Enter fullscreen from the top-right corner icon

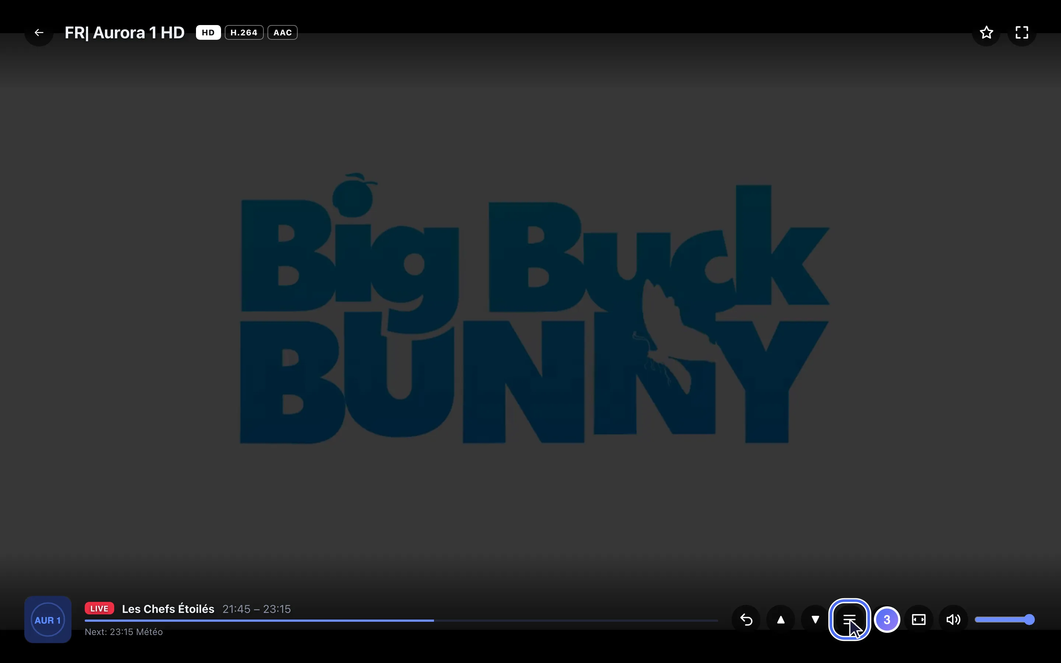(1022, 32)
